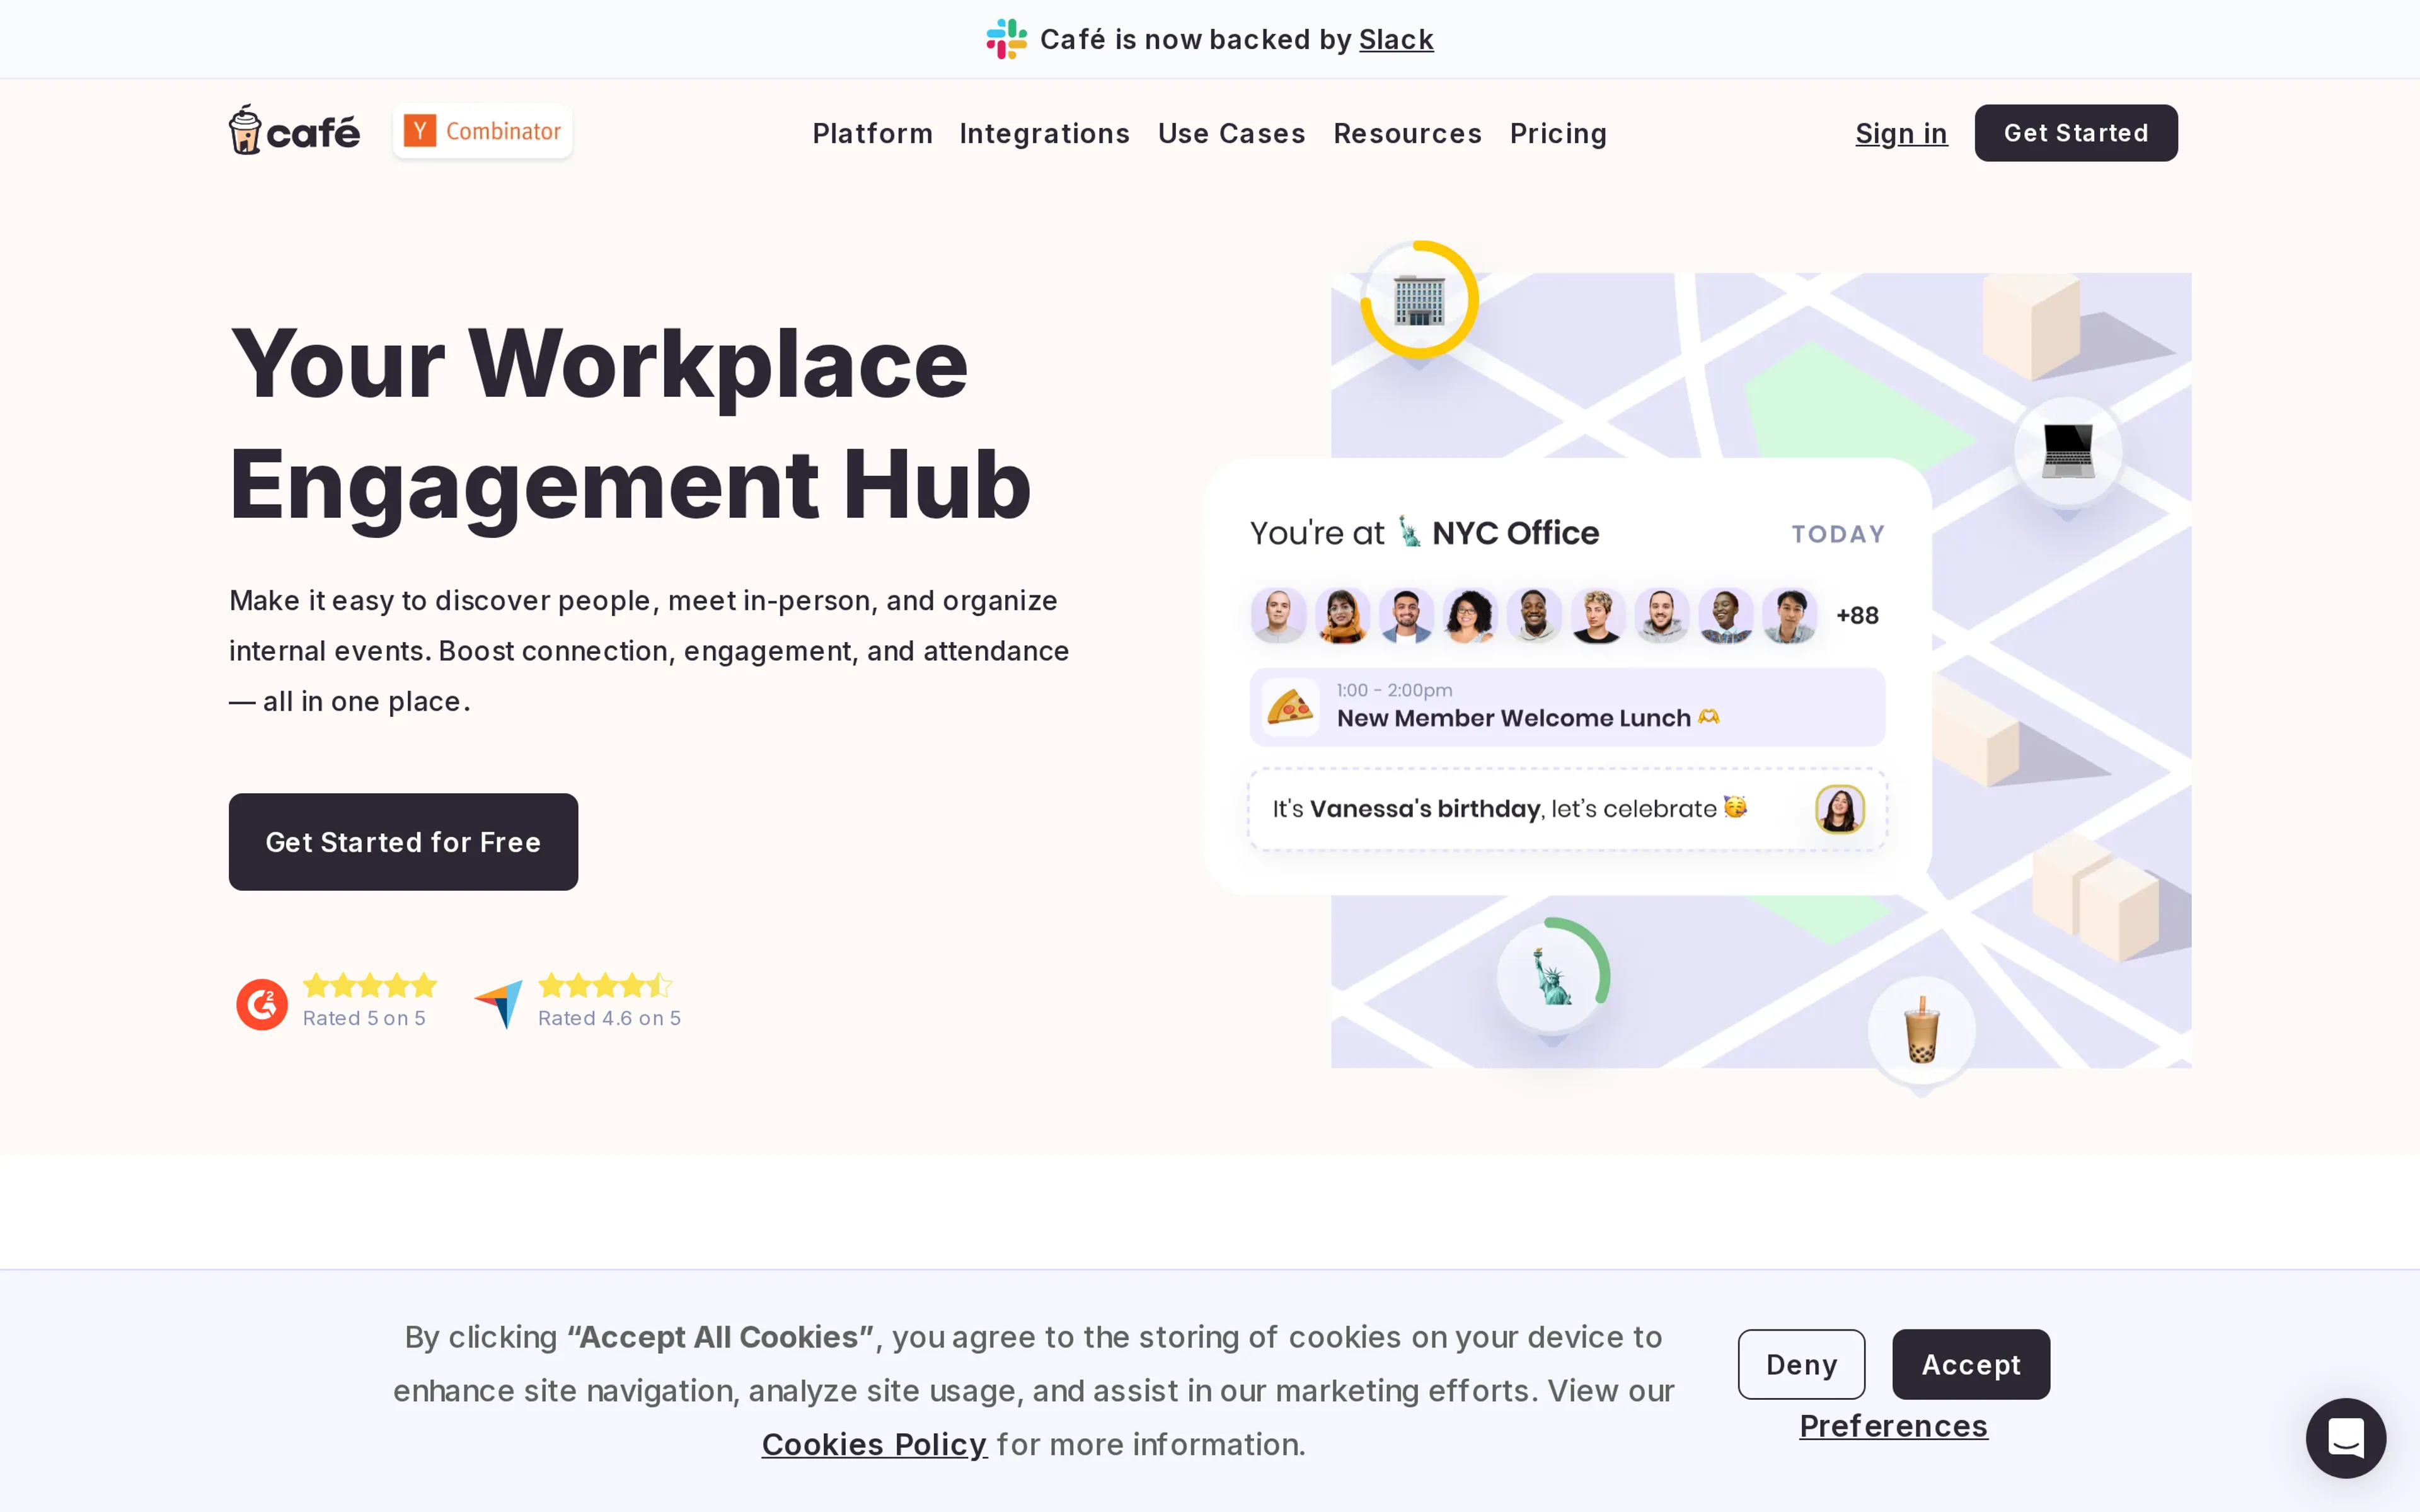The width and height of the screenshot is (2420, 1512).
Task: Click the five-star G2 rating stars
Action: click(370, 985)
